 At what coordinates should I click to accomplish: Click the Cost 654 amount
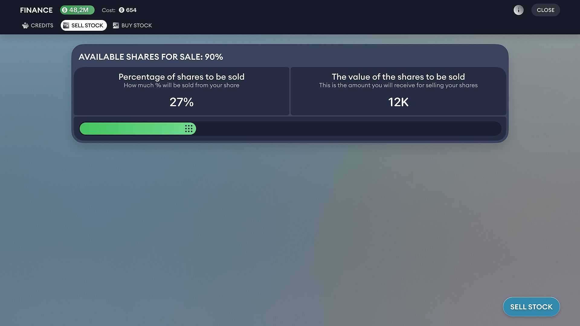pos(131,10)
